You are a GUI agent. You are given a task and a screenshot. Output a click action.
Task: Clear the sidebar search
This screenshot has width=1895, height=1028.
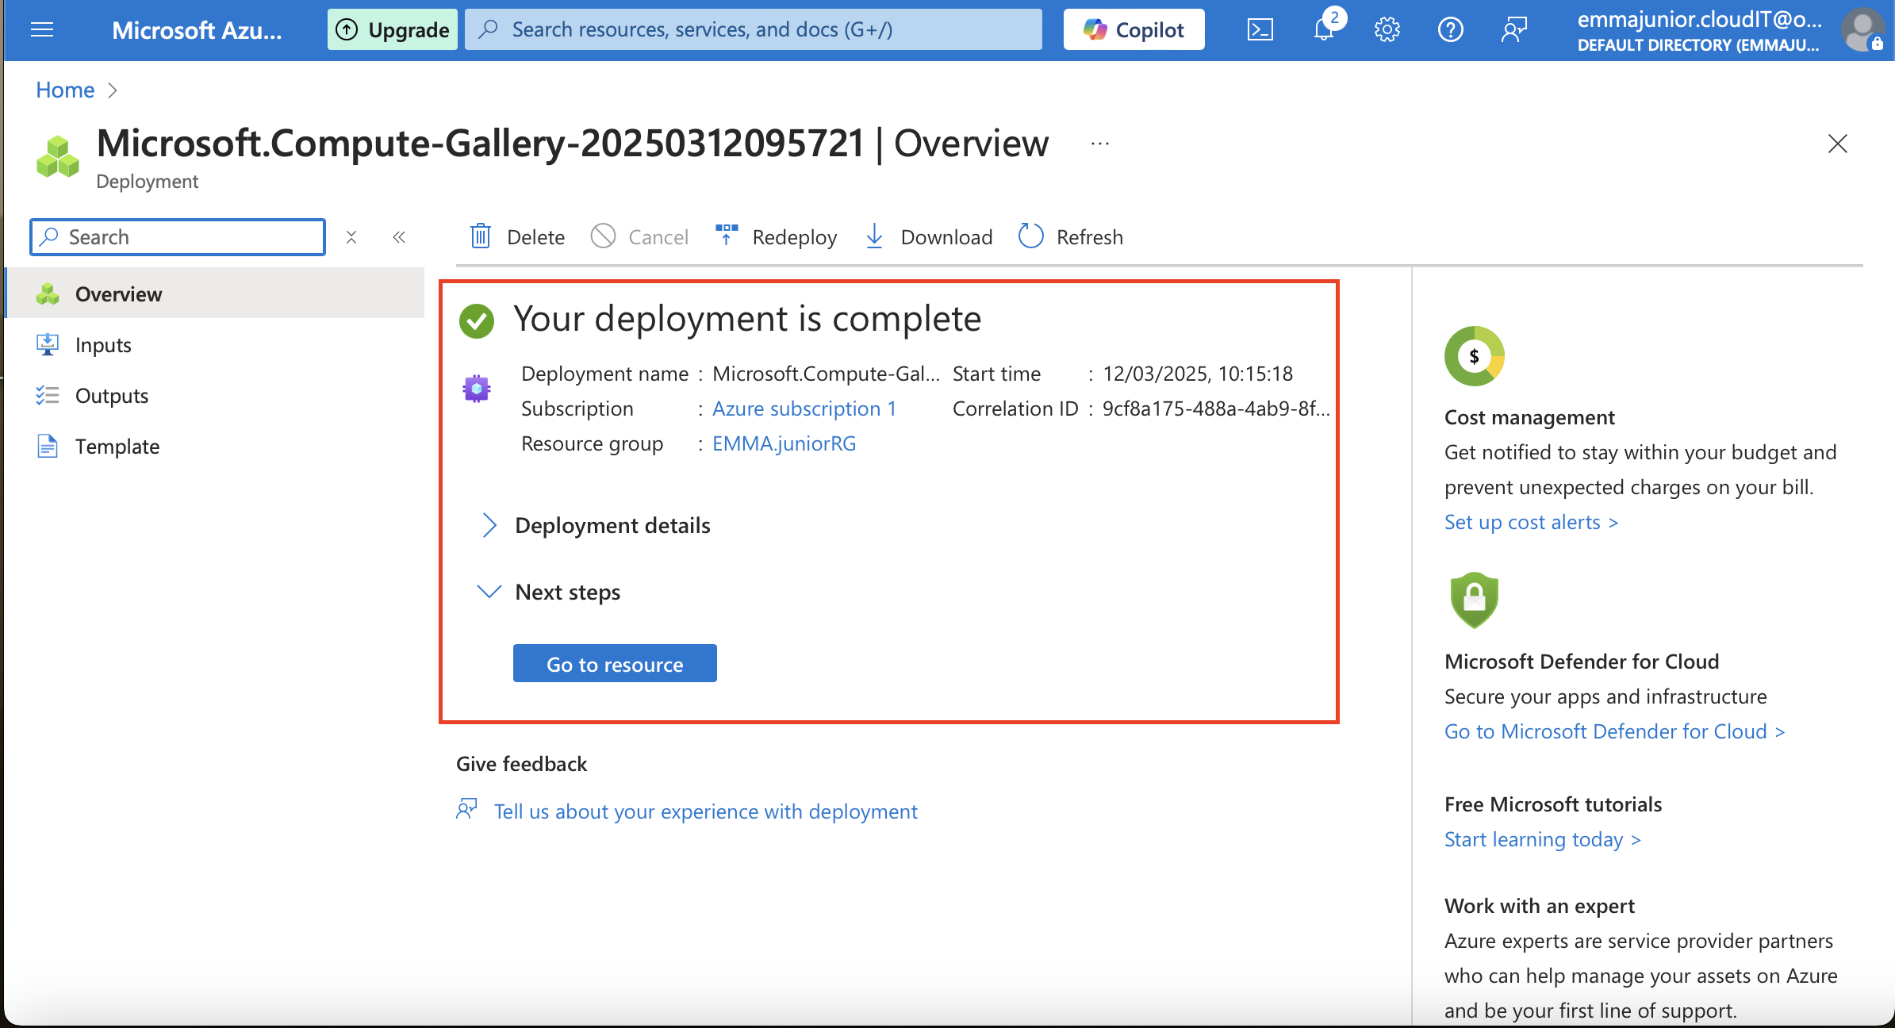pos(351,237)
